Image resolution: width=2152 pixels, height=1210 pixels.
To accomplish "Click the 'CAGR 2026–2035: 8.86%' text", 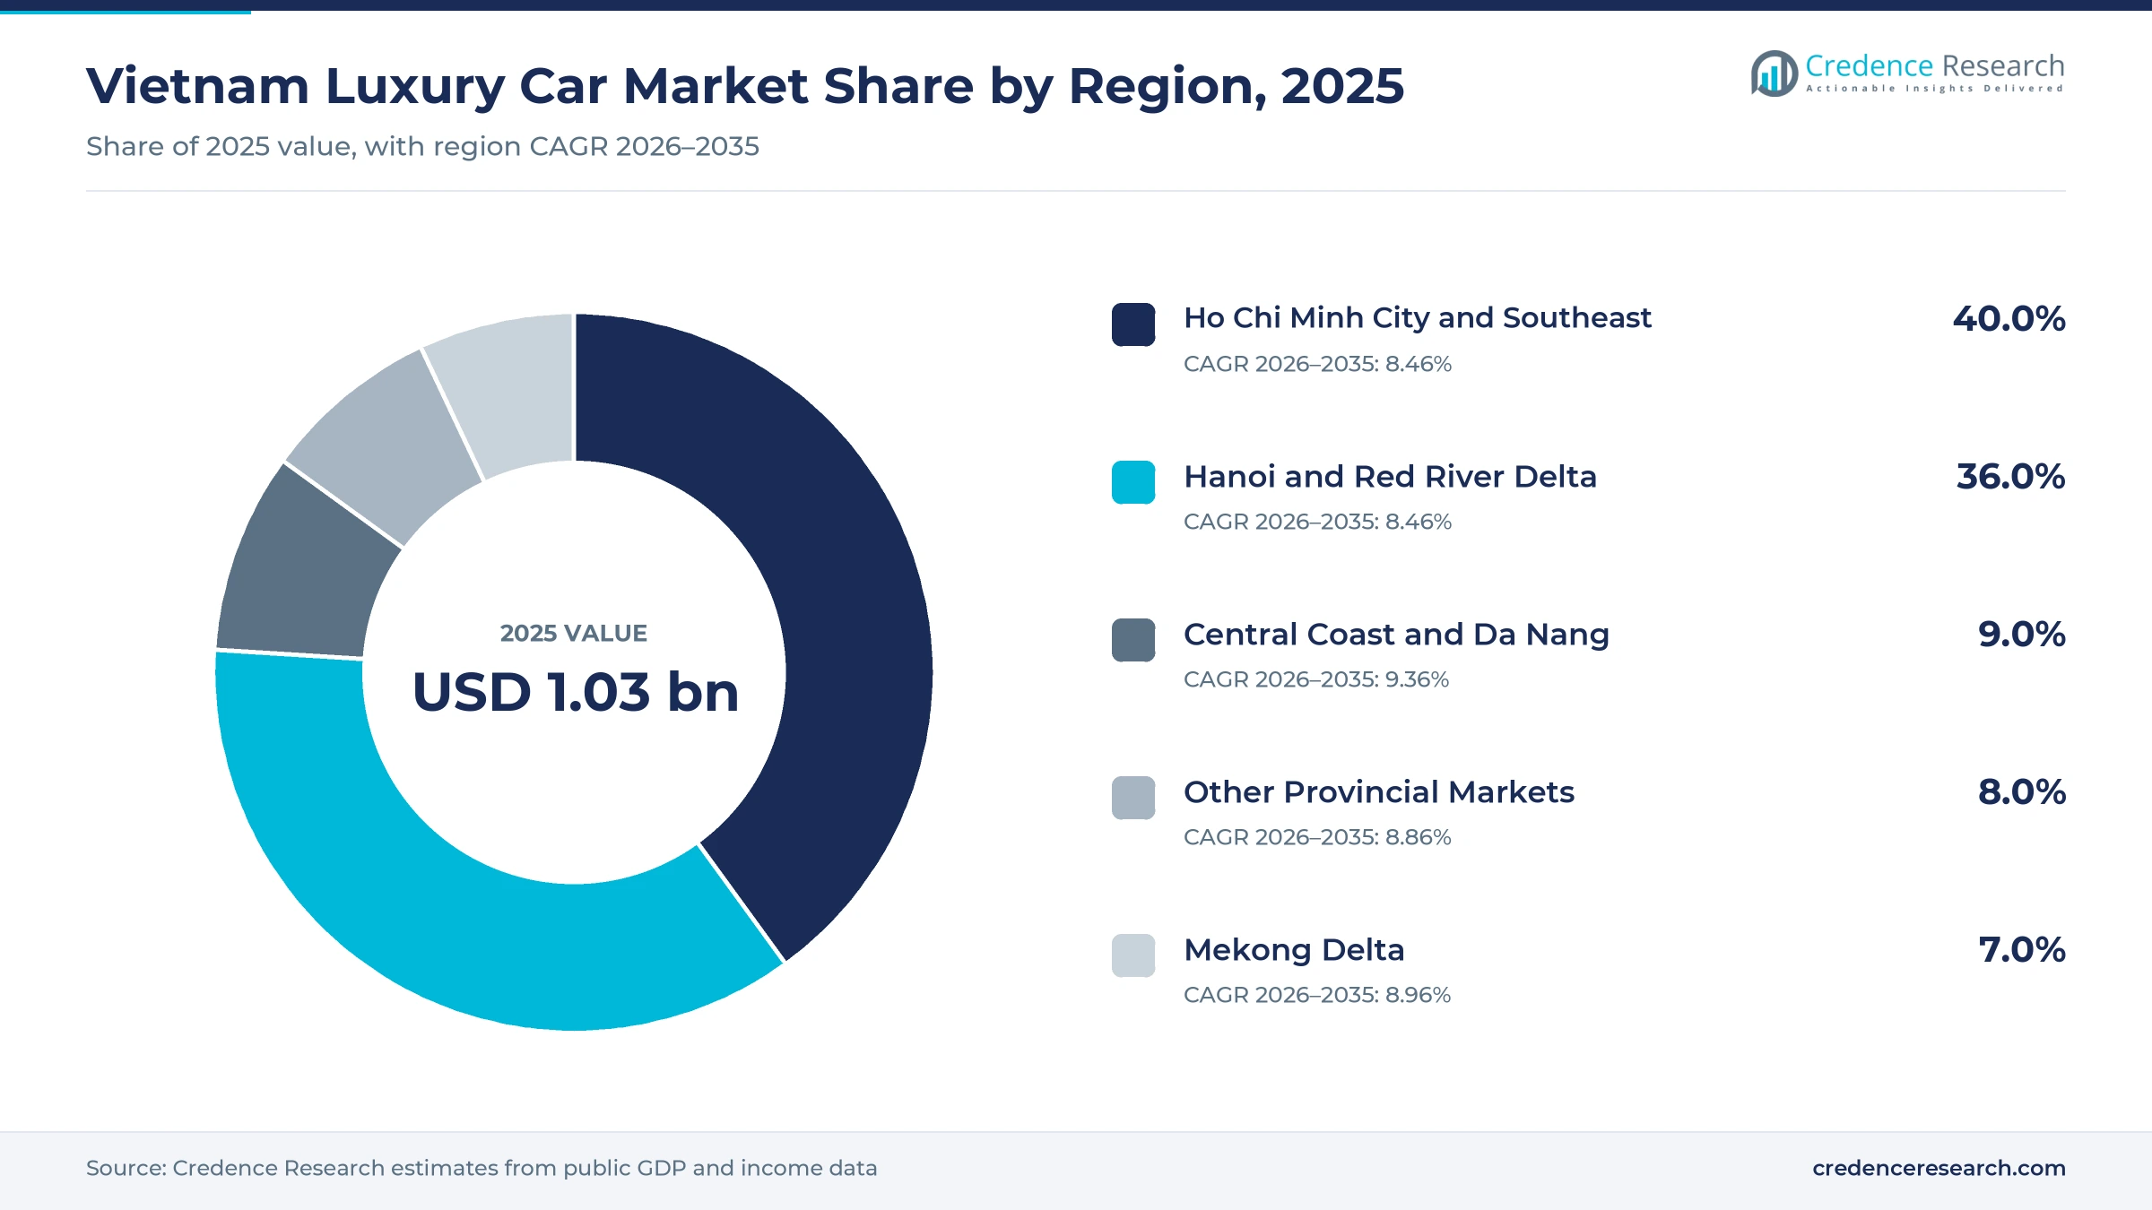I will (1317, 837).
